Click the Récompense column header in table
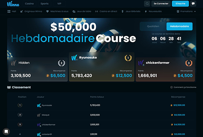 178,97
